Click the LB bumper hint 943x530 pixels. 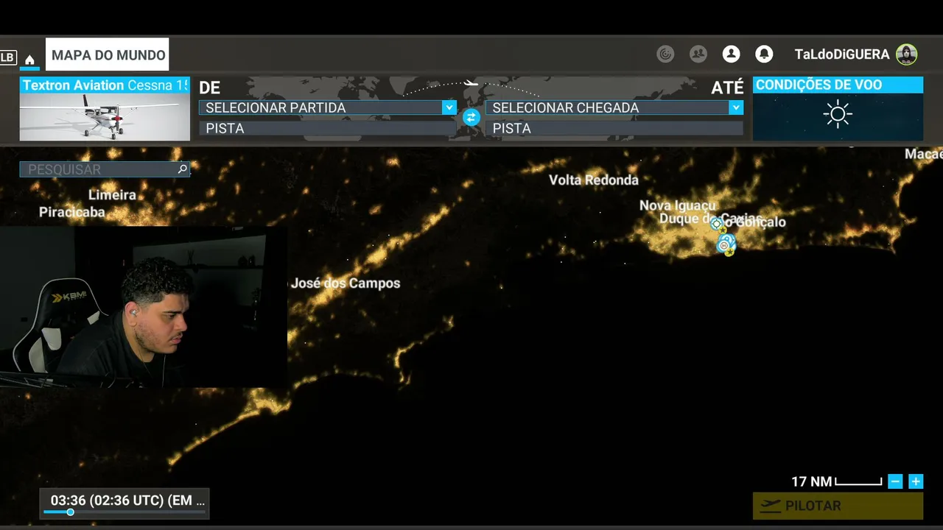coord(7,57)
